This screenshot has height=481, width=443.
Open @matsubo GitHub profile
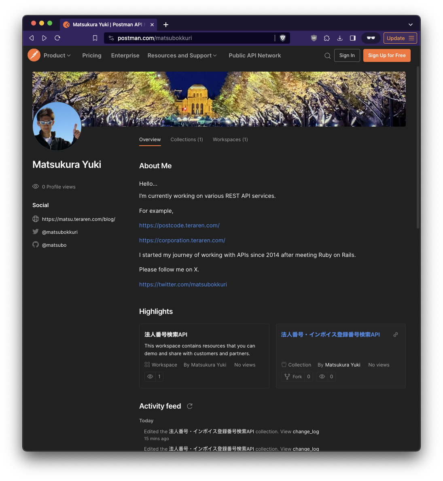(x=54, y=245)
